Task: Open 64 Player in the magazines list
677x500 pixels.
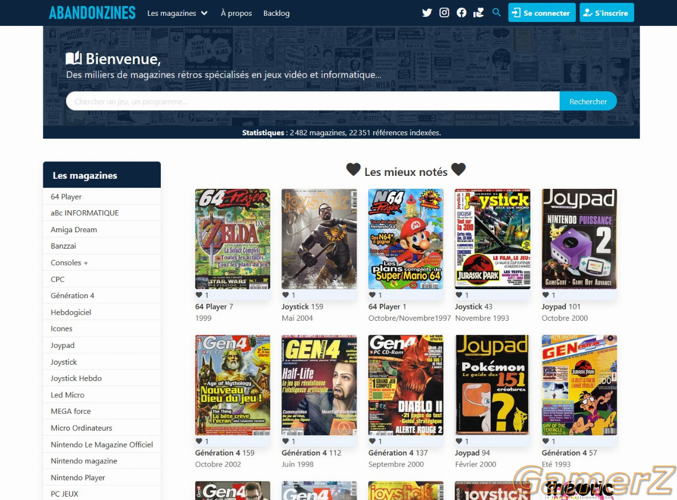Action: coord(102,197)
